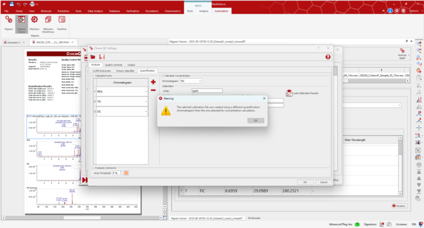Click the Undo arrow in title bar
424x228 pixels.
[x=18, y=4]
